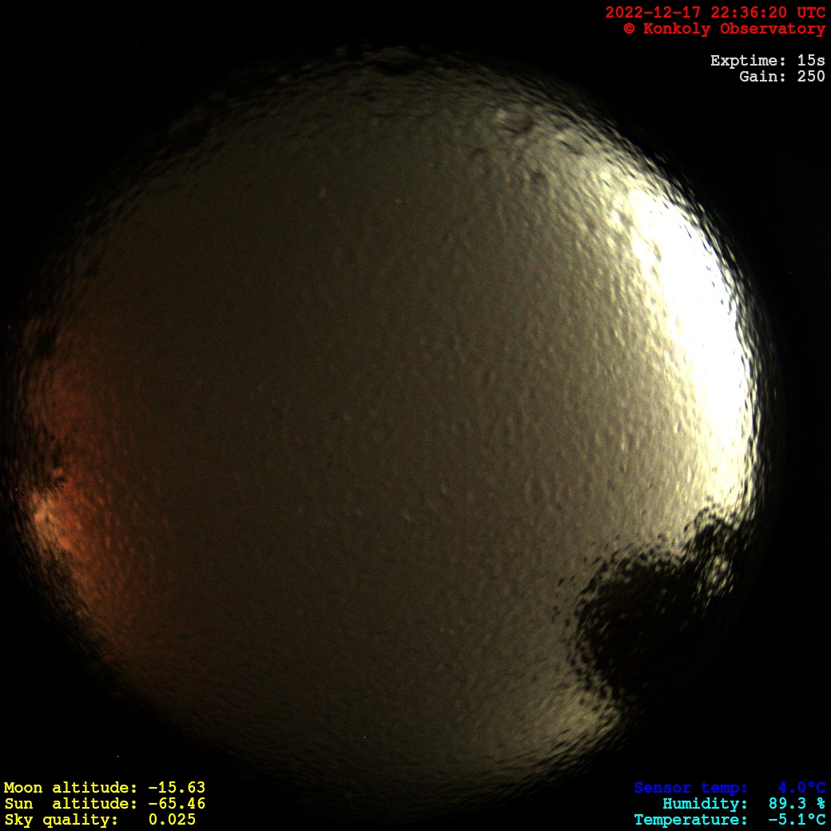Viewport: 831px width, 831px height.
Task: Select the Moon altitude value -15.63
Action: tap(177, 788)
